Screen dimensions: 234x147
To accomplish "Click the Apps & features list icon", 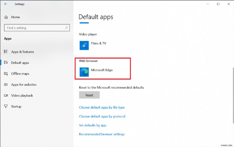I will [6, 52].
